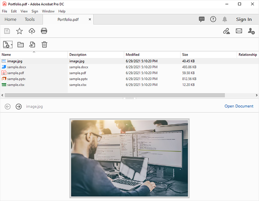259x201 pixels.
Task: Switch to the Home tab
Action: click(10, 19)
